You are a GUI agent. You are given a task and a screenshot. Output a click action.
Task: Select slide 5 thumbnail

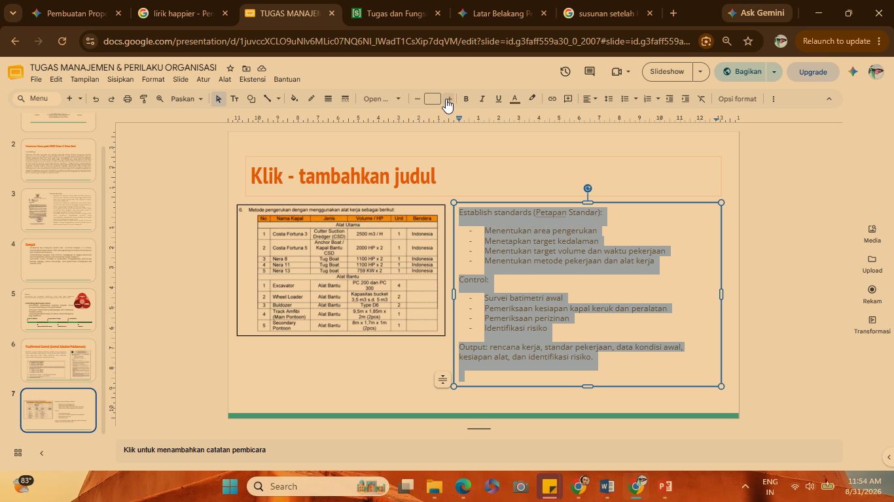tap(58, 310)
